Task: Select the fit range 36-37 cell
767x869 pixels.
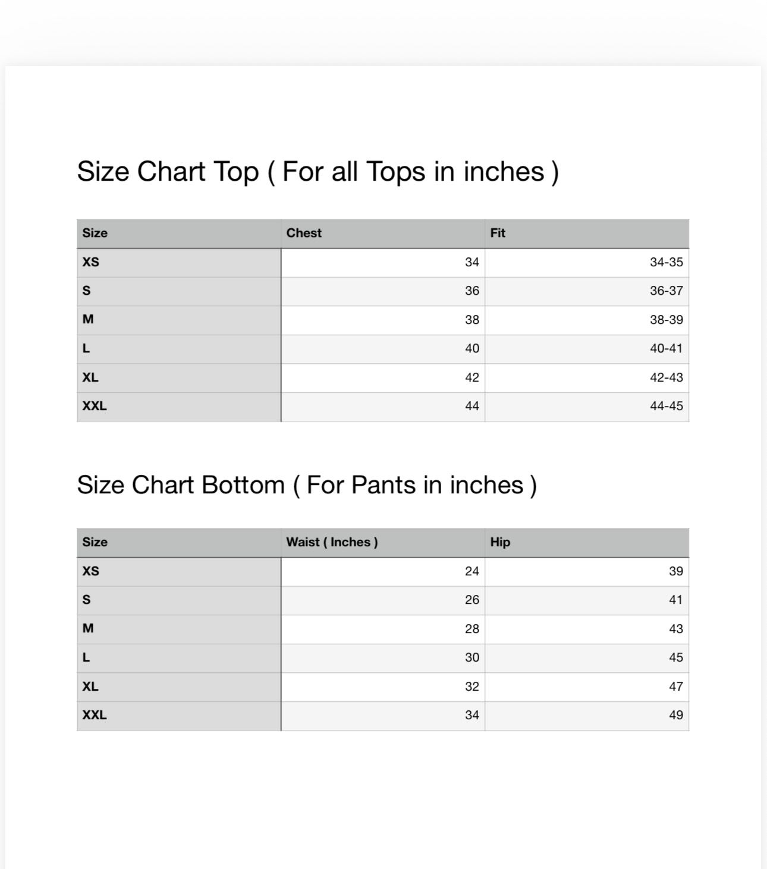Action: 666,291
